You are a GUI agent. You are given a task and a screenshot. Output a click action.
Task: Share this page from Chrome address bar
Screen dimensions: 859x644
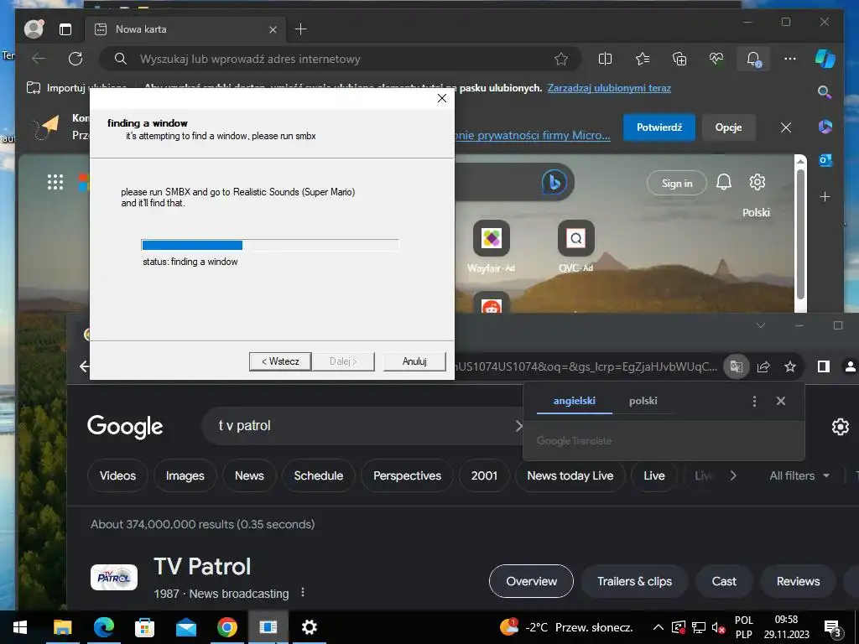pyautogui.click(x=763, y=366)
